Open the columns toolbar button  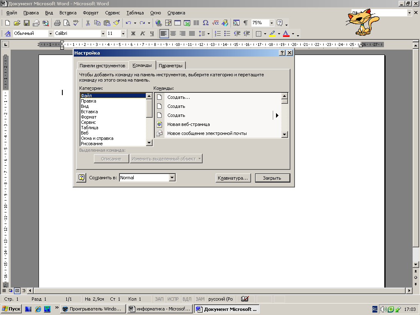click(196, 23)
